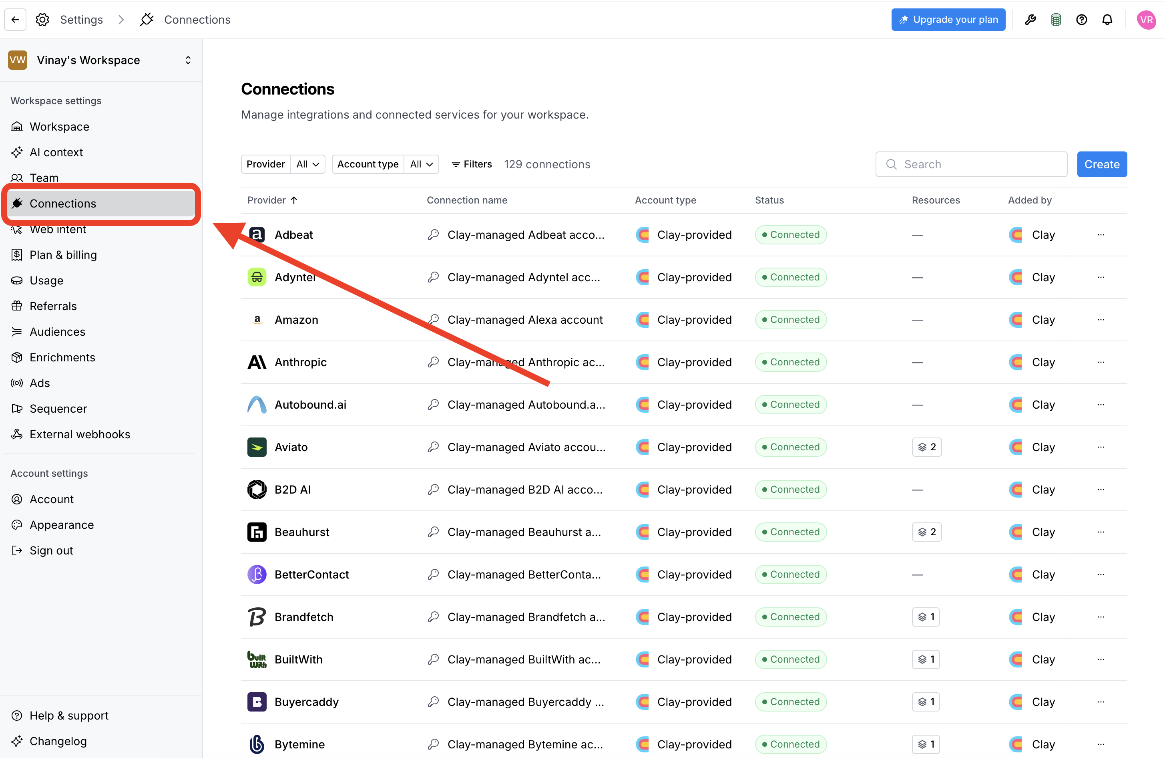Screen dimensions: 1165x758
Task: Click the Autobound.ai provider logo
Action: pyautogui.click(x=257, y=405)
